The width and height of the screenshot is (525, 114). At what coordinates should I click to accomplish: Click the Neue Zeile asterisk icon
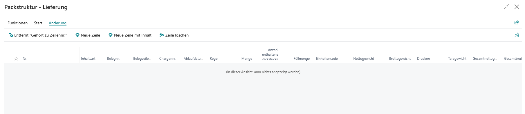pos(77,35)
